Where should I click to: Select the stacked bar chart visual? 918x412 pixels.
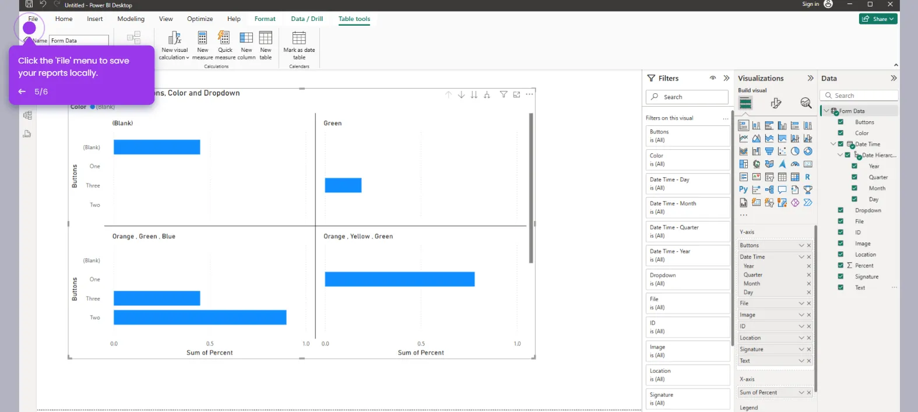point(744,125)
